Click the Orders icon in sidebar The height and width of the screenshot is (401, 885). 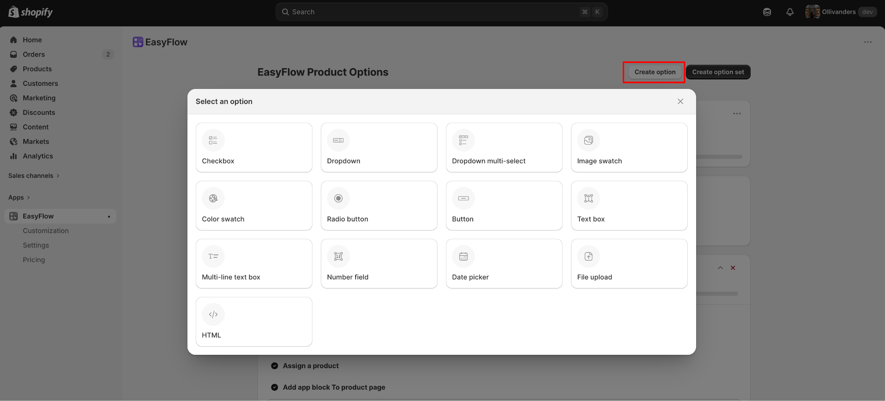[14, 54]
